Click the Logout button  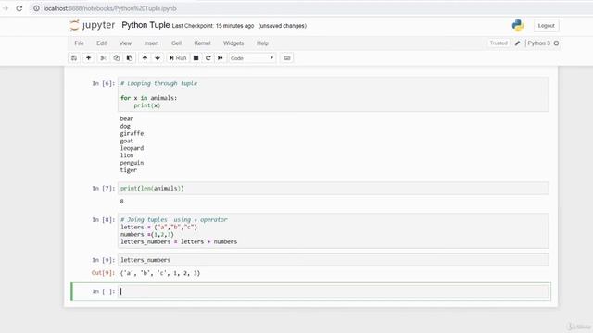click(546, 26)
